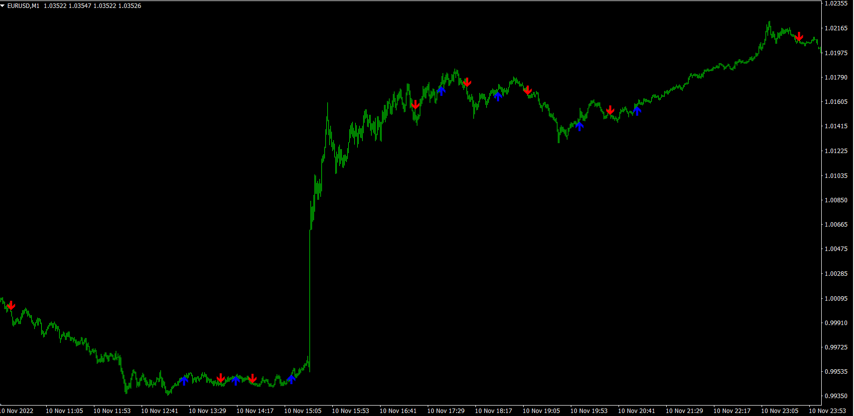The image size is (854, 416).
Task: Click the 10 Nov 15:05 time label
Action: (x=303, y=411)
